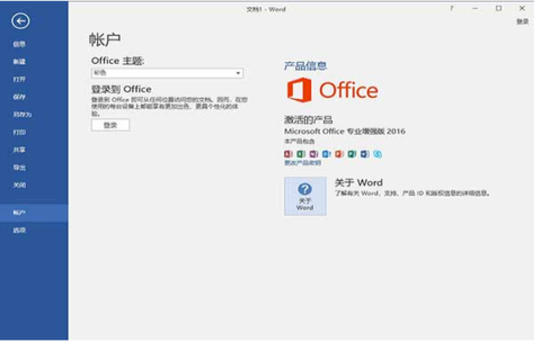Open the help question mark in title bar

tap(452, 8)
